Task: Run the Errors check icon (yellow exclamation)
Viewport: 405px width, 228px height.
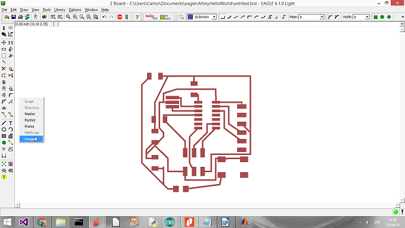Action: pos(4,177)
